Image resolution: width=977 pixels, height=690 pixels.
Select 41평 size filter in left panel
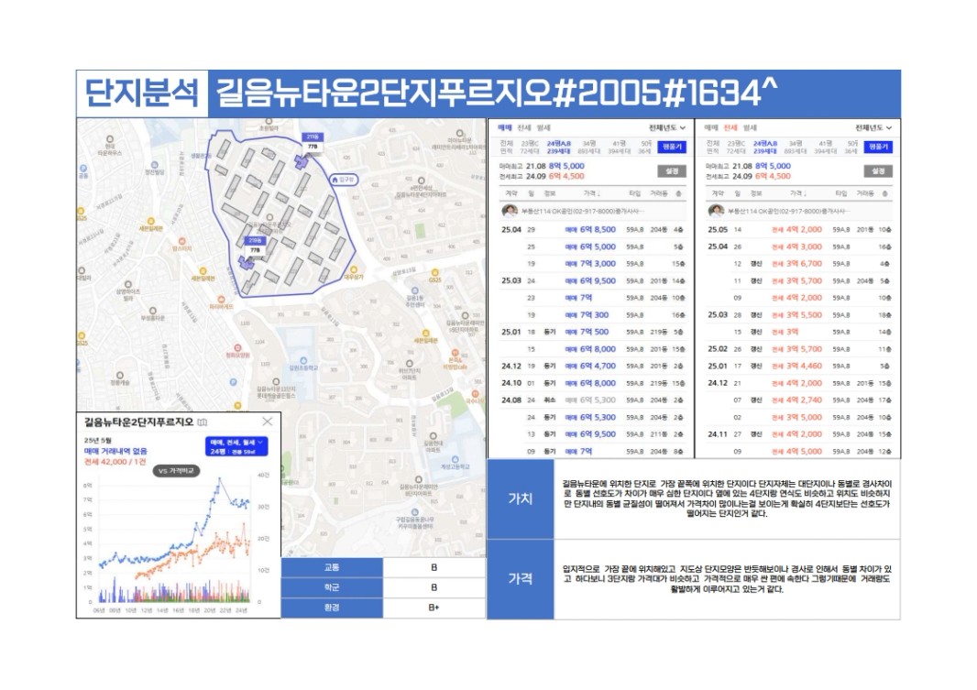point(619,147)
